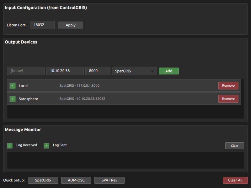Apply the ADM-OSC quick setup preset
This screenshot has height=188, width=251.
click(x=76, y=180)
